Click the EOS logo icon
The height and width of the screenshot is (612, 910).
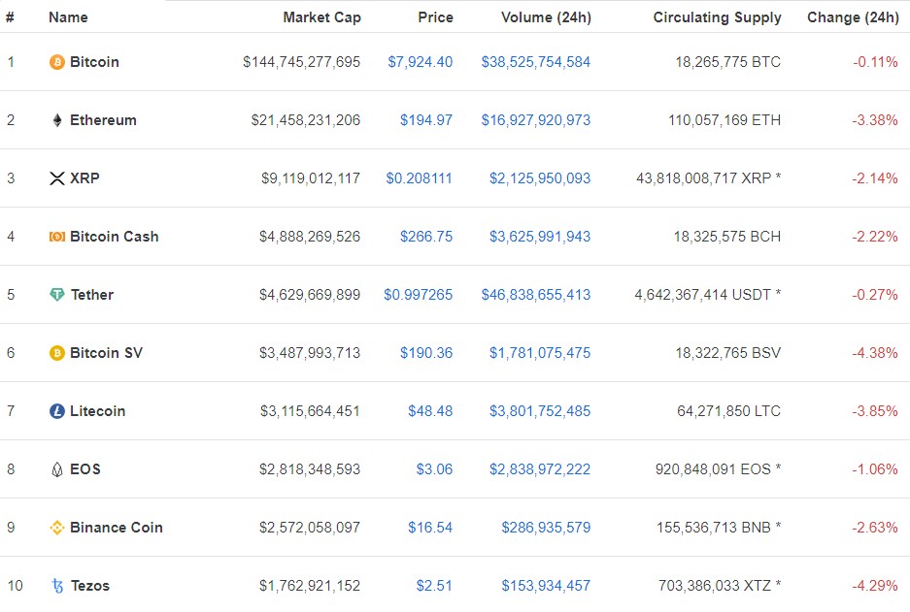tap(57, 469)
